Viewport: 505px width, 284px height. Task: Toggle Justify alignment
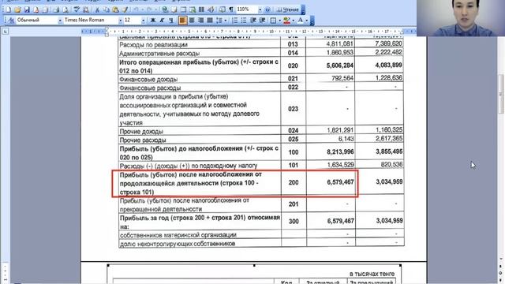[x=210, y=21]
